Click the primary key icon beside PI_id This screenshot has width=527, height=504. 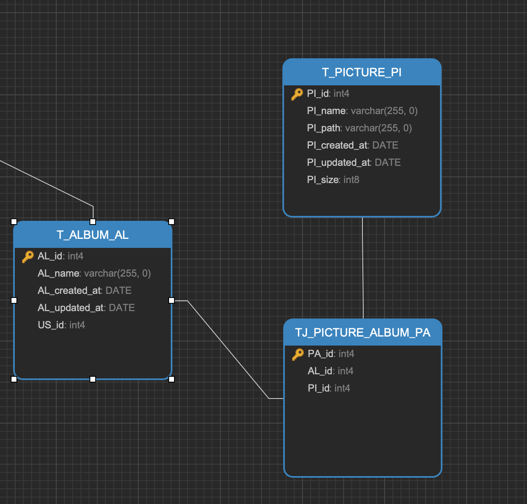tap(298, 94)
